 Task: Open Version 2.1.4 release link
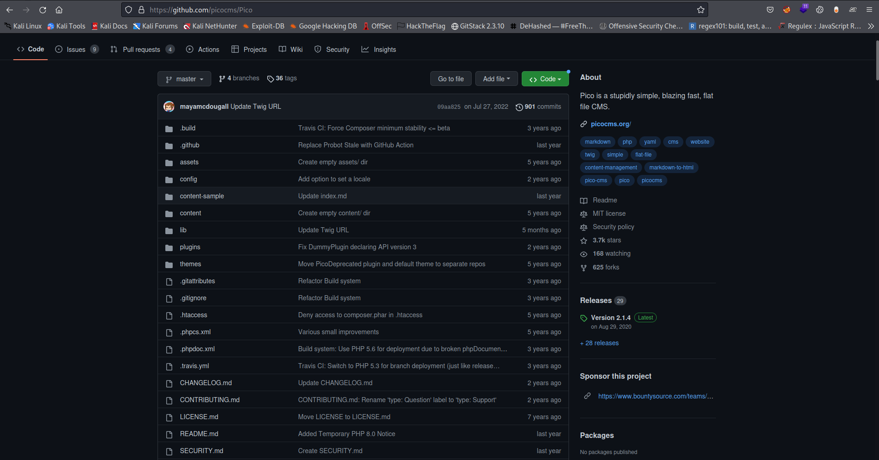[x=611, y=318]
